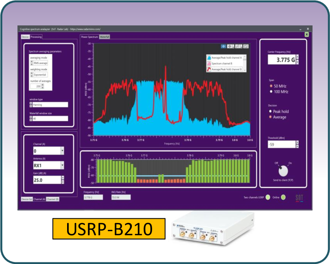Toggle the Send to client (TCP) knob

coord(283,171)
